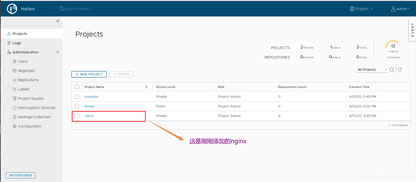Open the nginx project link
416x182 pixels.
click(x=89, y=116)
